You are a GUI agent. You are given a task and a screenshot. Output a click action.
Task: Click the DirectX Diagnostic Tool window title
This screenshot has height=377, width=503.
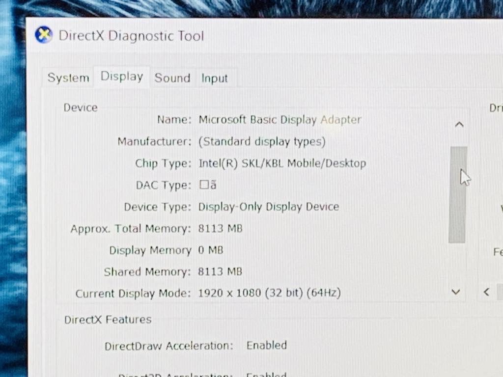[131, 35]
